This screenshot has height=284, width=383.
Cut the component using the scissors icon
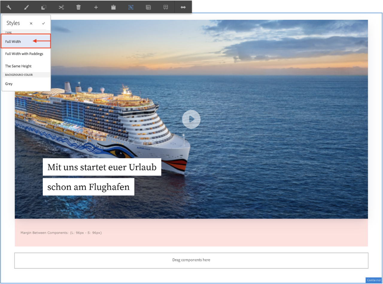click(61, 7)
